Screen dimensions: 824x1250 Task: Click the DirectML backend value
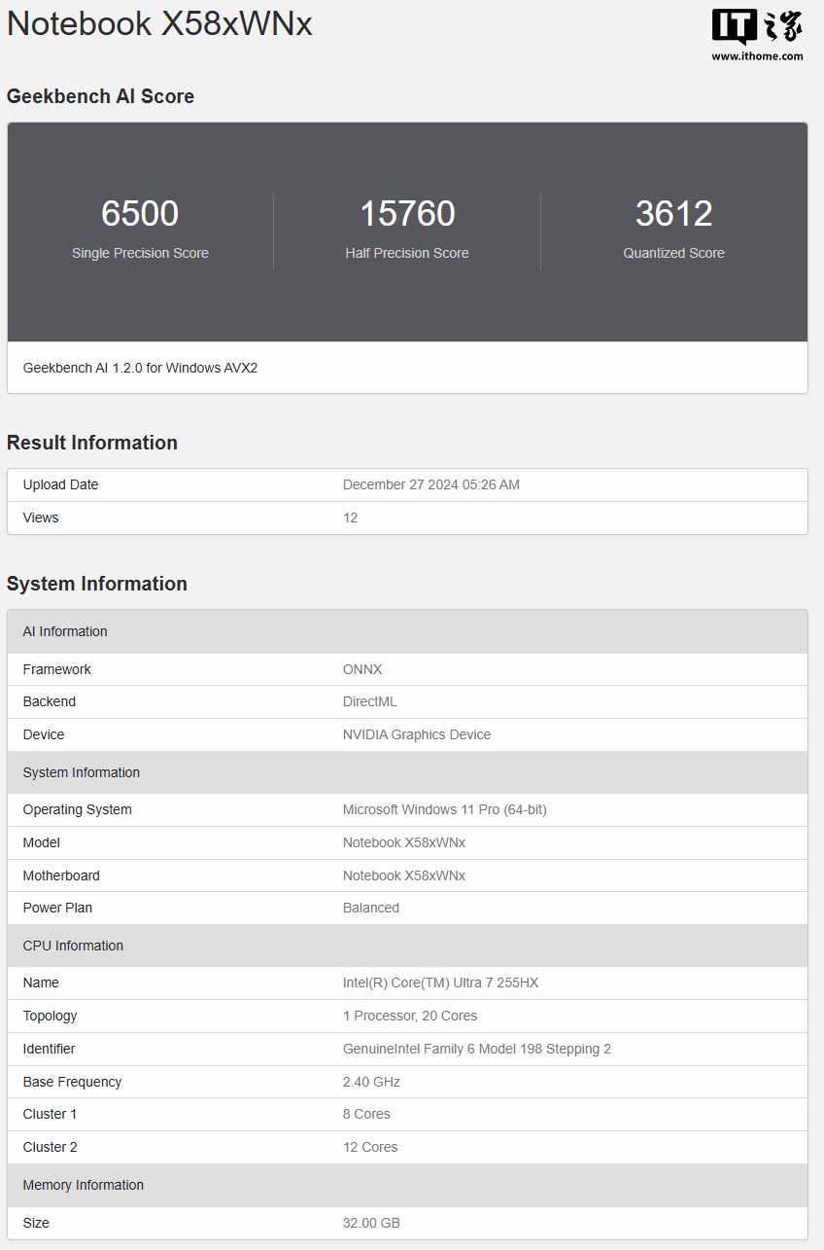point(369,701)
